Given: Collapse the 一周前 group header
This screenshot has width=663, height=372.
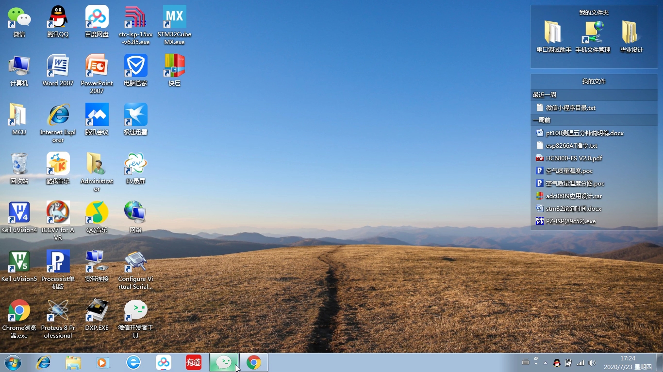Looking at the screenshot, I should pyautogui.click(x=594, y=120).
